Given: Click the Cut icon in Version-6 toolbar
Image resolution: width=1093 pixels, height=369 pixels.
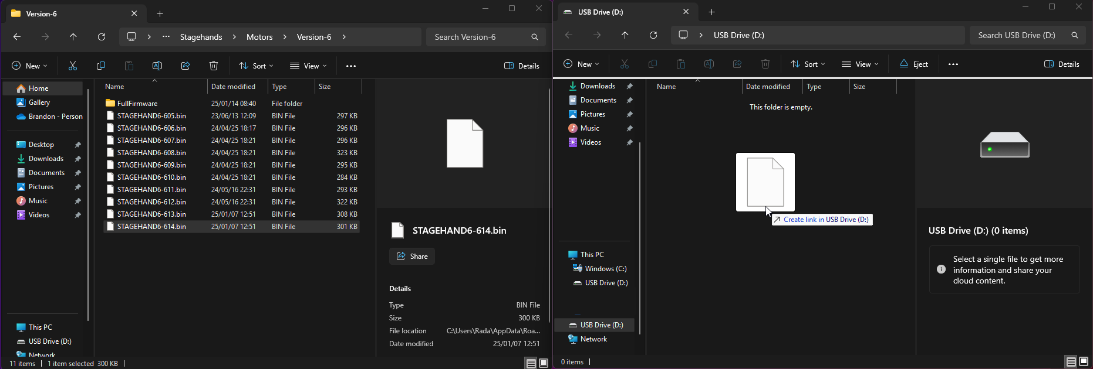Looking at the screenshot, I should (x=73, y=66).
